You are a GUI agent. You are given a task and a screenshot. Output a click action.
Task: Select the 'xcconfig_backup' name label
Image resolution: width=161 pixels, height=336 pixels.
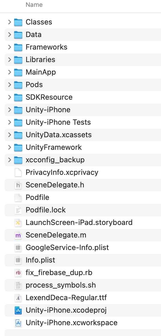pos(55,160)
